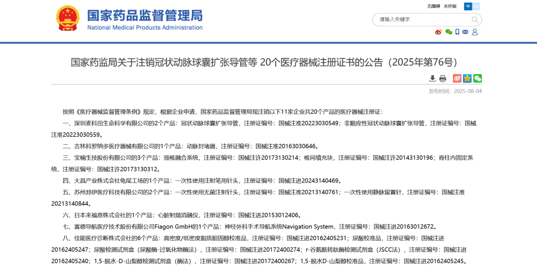The width and height of the screenshot is (537, 268).
Task: Click the national emblem logo
Action: point(68,18)
